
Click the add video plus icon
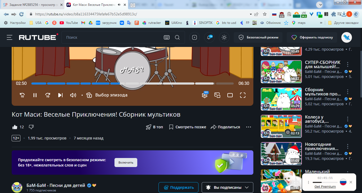coord(195,37)
